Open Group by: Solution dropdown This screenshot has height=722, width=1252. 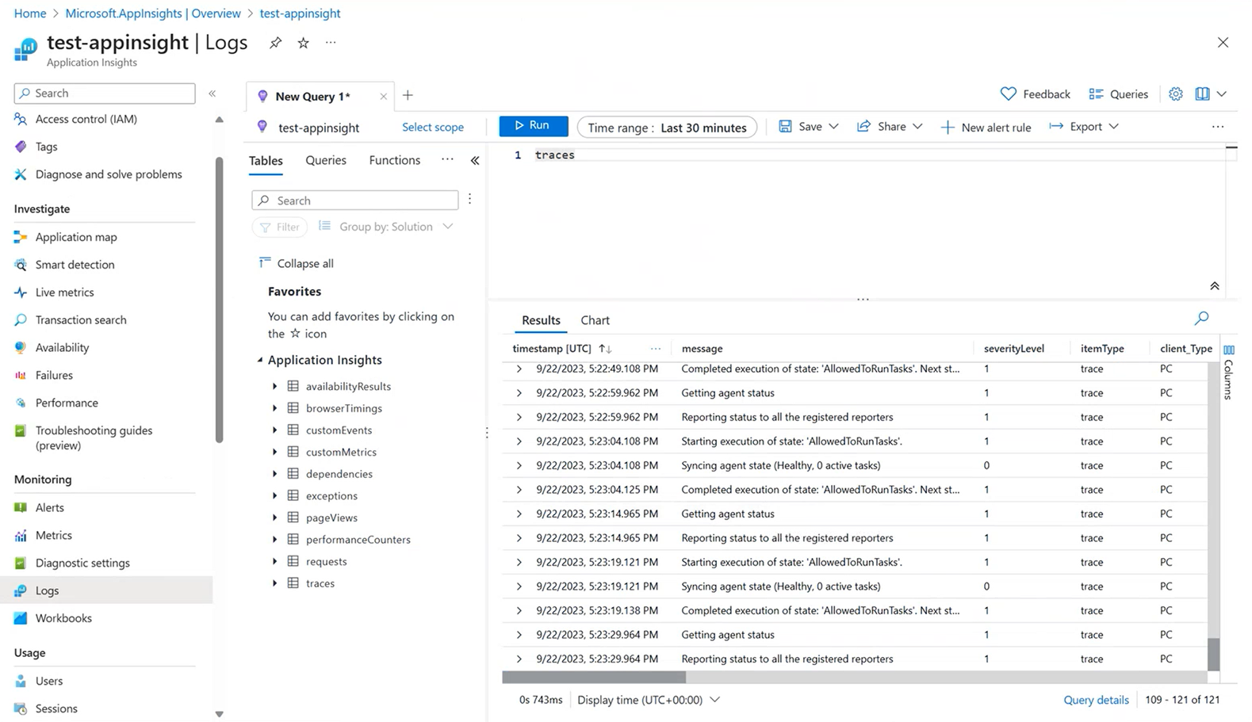pyautogui.click(x=386, y=227)
